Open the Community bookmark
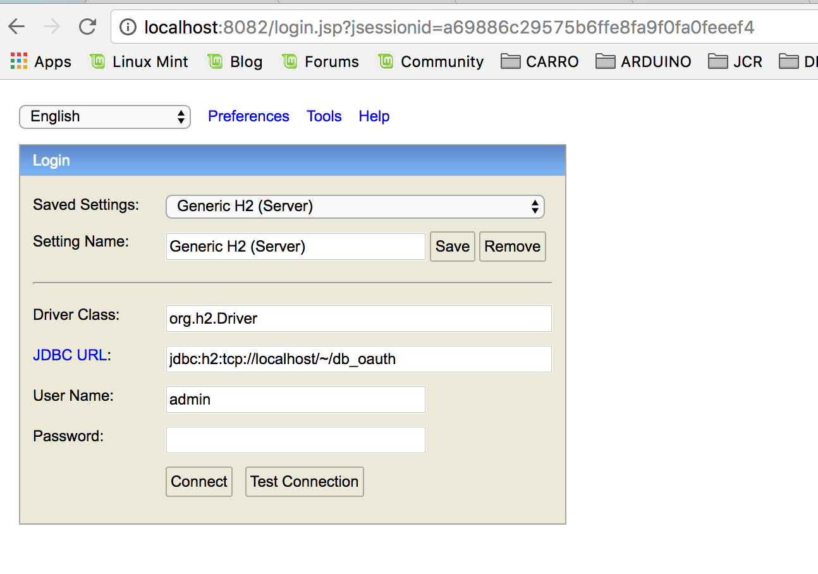The width and height of the screenshot is (818, 574). coord(430,61)
